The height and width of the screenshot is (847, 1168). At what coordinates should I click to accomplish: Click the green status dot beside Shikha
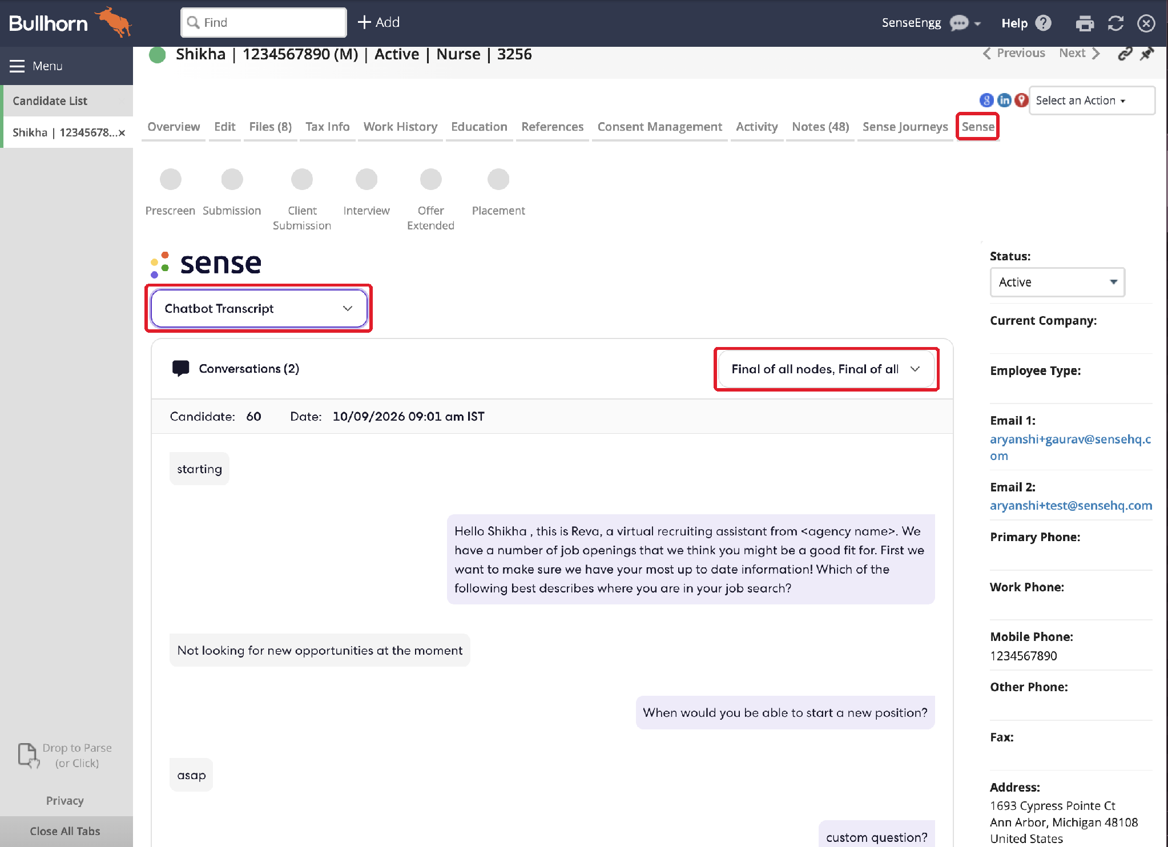[x=157, y=55]
